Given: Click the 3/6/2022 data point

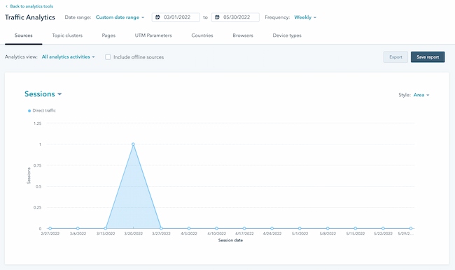Looking at the screenshot, I should point(78,228).
